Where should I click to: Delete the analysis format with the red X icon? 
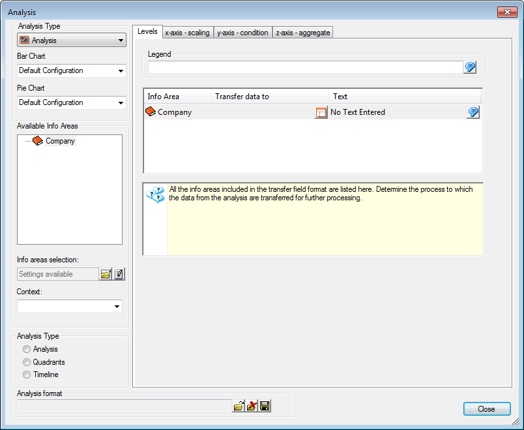[x=252, y=406]
